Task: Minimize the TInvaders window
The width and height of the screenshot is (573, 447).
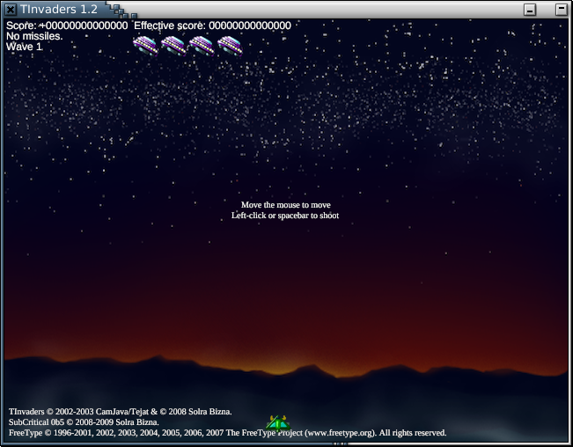Action: 530,10
